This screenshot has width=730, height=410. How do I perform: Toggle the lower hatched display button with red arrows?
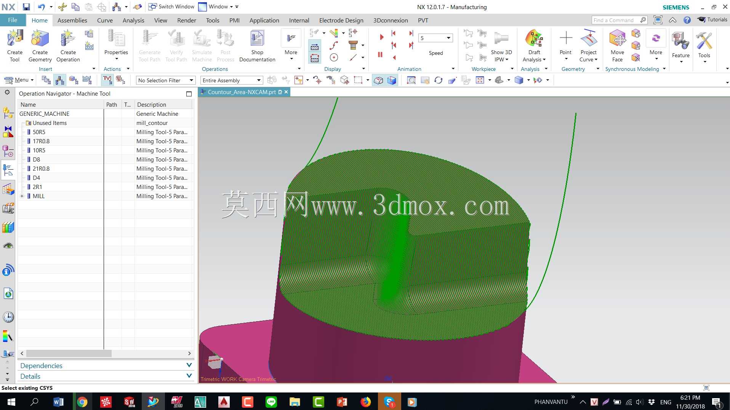click(315, 58)
